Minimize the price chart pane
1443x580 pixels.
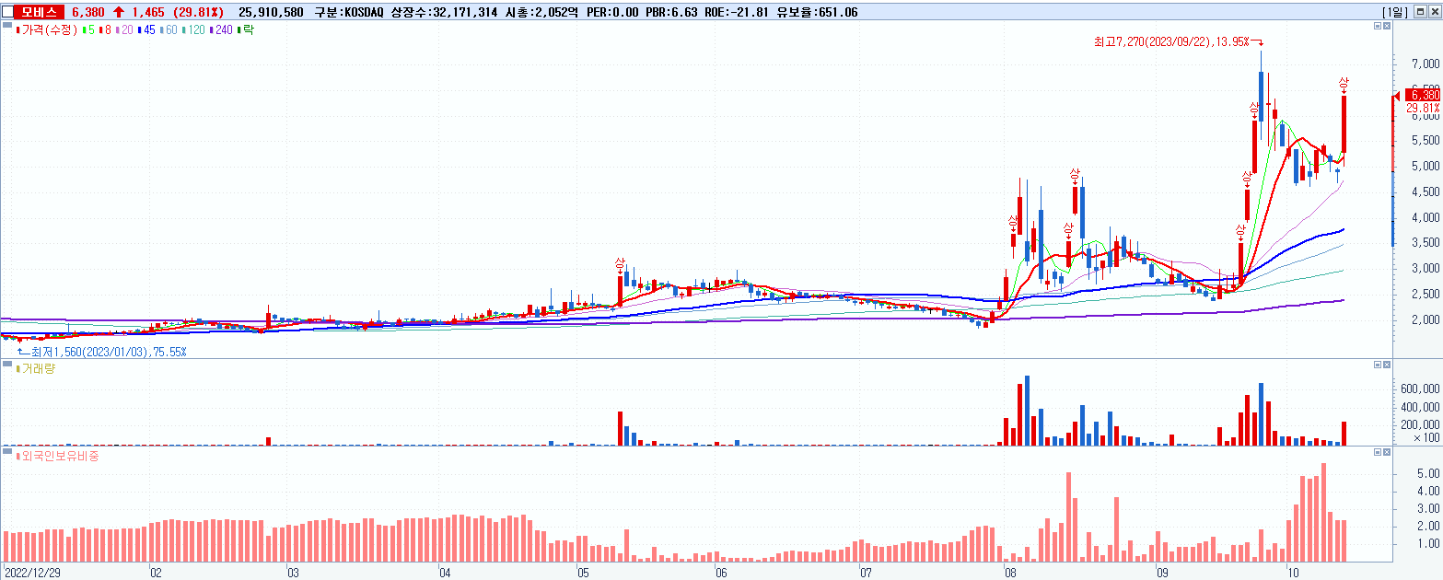1379,28
